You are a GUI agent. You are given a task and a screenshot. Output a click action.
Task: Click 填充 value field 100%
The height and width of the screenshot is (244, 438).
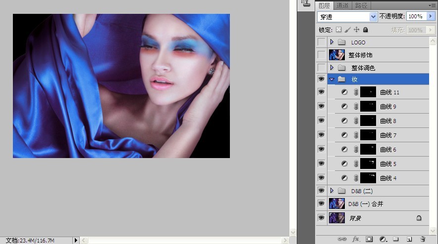(417, 30)
